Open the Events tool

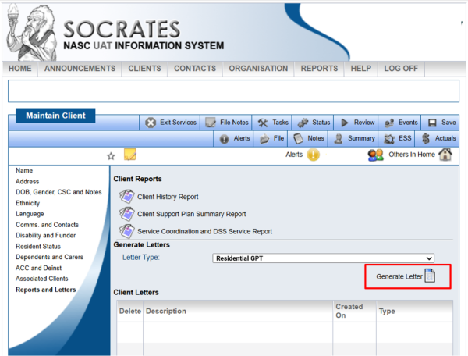click(x=399, y=123)
